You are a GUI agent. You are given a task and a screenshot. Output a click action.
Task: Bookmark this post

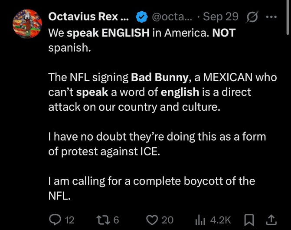point(249,220)
